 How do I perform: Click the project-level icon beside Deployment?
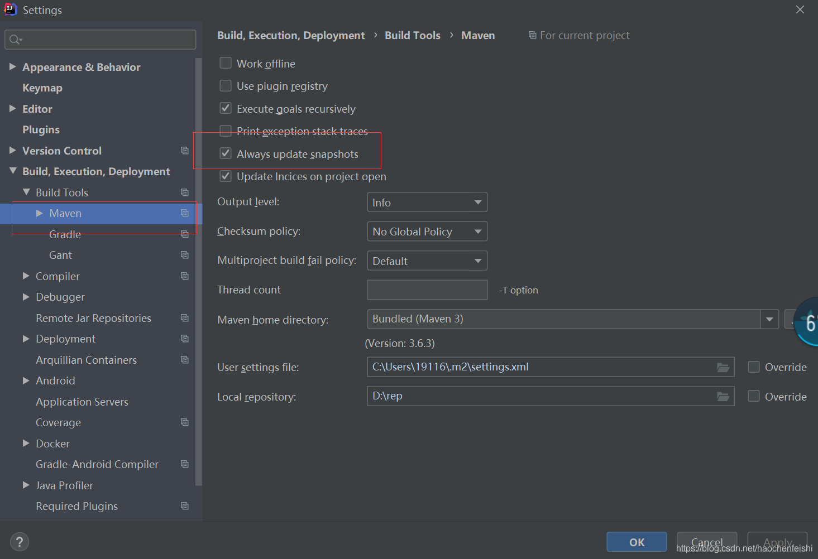[185, 339]
